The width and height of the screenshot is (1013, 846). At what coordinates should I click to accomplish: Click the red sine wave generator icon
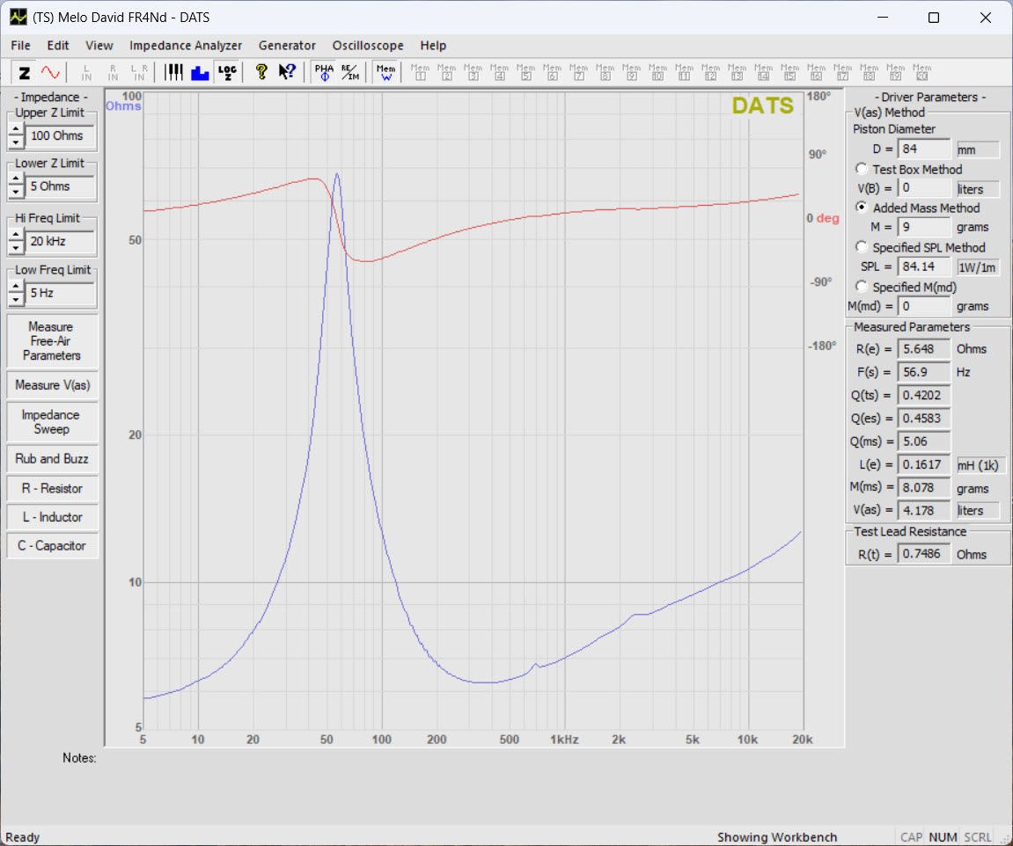click(50, 73)
